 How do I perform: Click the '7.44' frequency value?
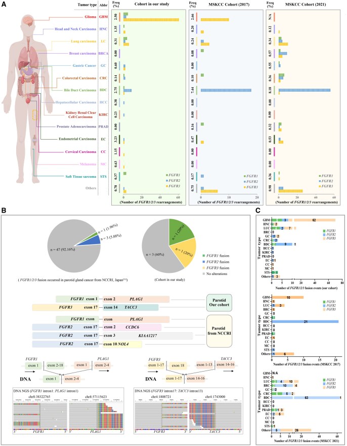[193, 90]
